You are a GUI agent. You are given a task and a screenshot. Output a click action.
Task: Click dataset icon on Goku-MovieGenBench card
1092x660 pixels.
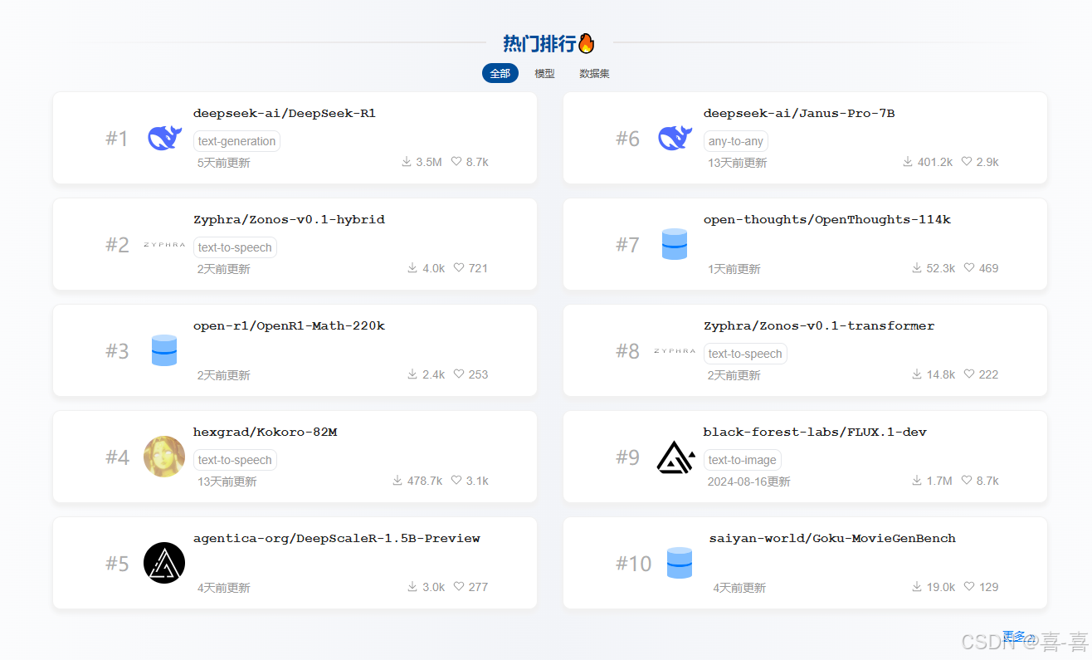[680, 563]
